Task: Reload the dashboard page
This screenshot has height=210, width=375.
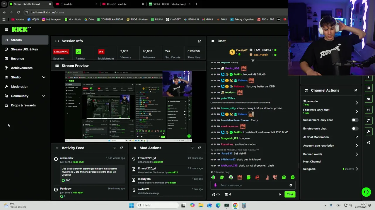Action: tap(18, 12)
